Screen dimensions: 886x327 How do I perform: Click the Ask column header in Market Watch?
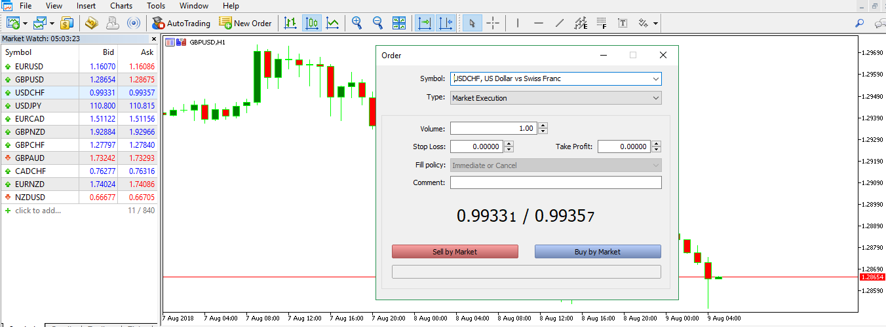[138, 52]
